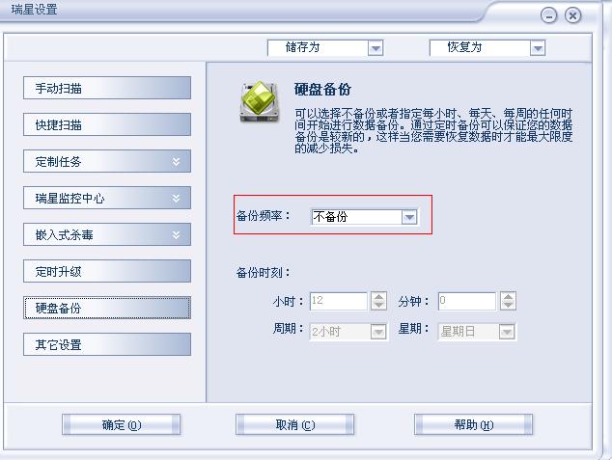Click the 分钟 input field

pyautogui.click(x=467, y=301)
